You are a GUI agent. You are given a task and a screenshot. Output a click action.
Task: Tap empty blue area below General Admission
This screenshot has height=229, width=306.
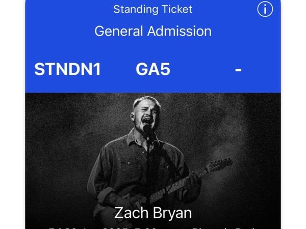(153, 50)
